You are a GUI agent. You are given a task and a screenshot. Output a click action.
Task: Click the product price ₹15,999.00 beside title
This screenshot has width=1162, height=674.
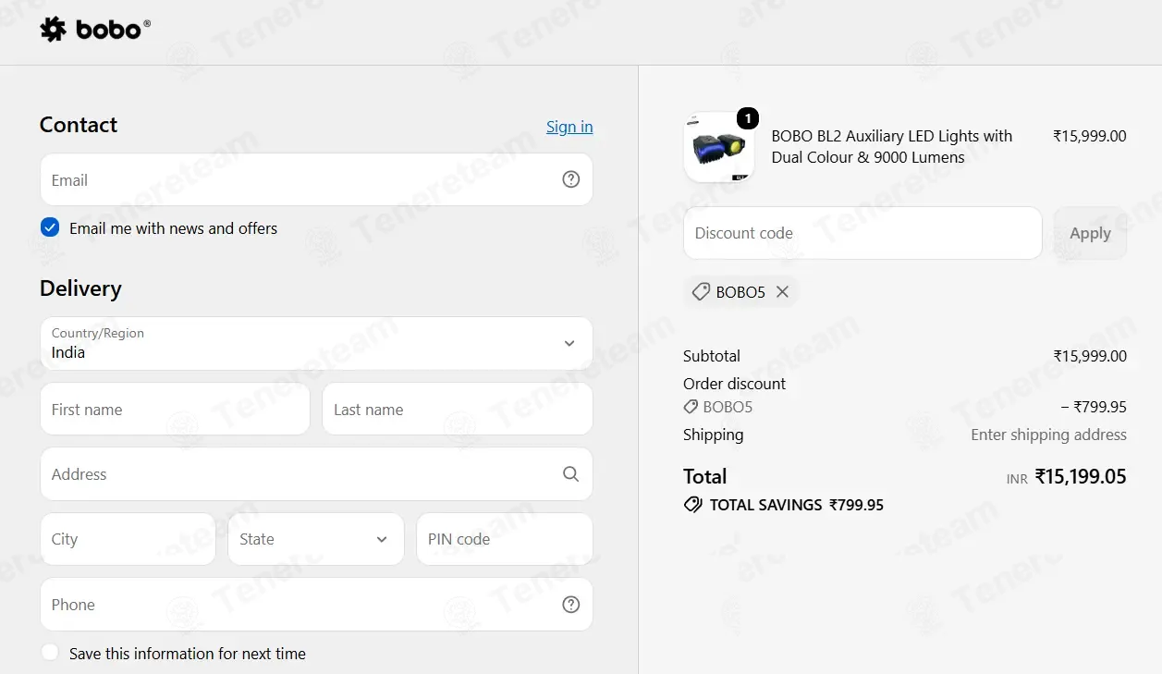1090,136
